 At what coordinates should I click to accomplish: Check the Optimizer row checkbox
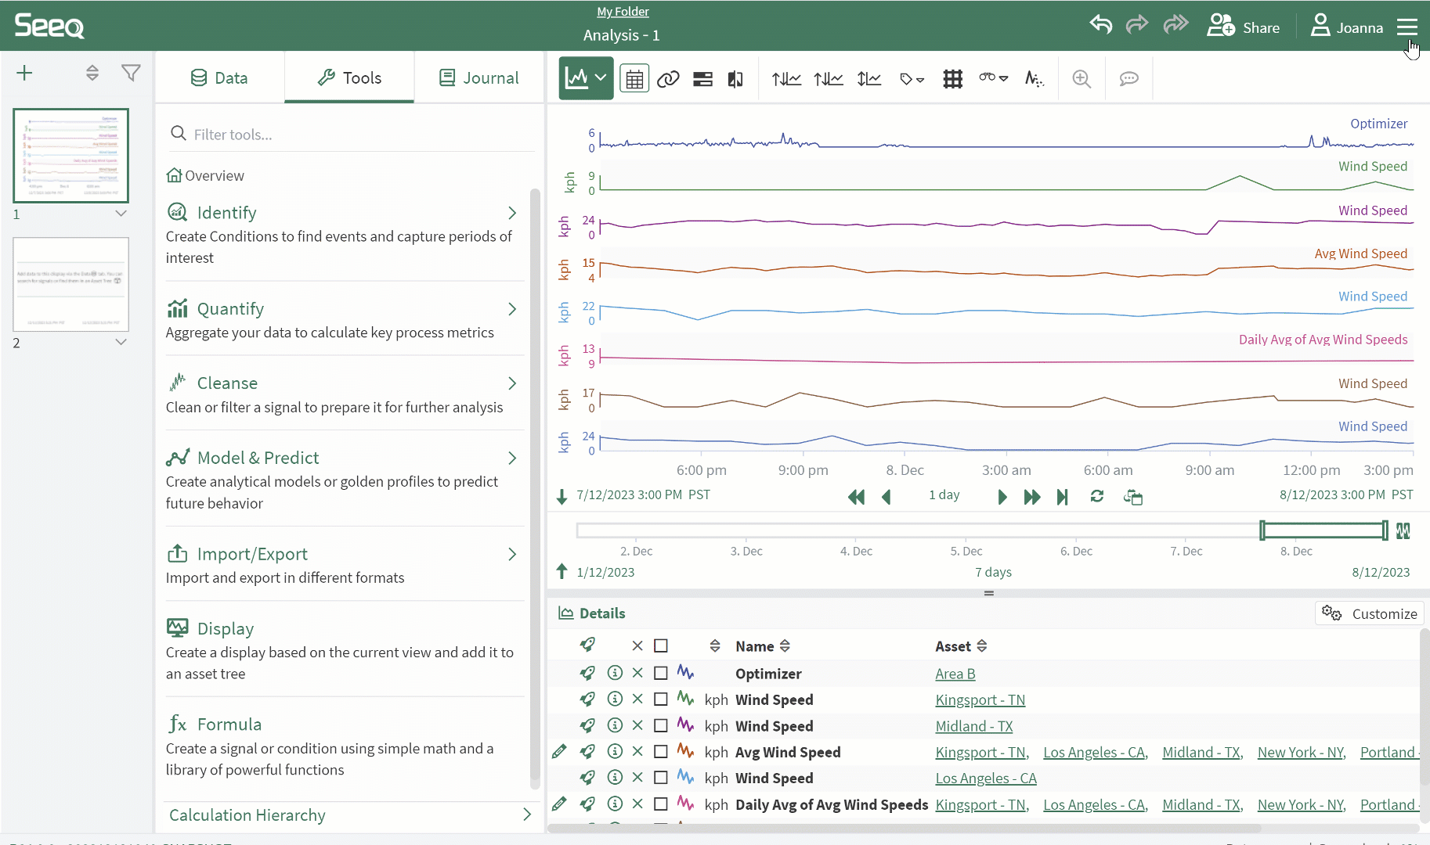click(x=661, y=673)
